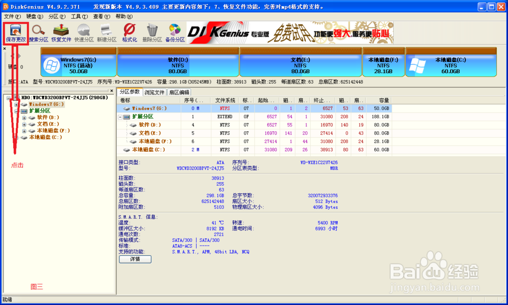Select Windows7(G:) in the left tree
Viewport: 508px width, 305px height.
pos(46,104)
